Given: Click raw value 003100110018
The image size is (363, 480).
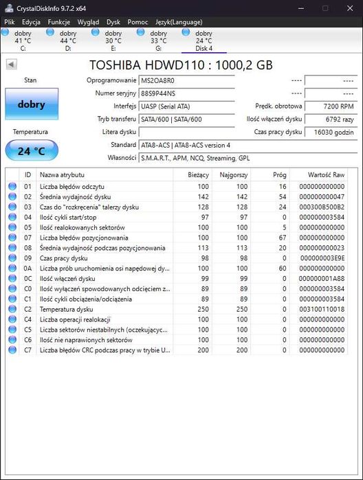Looking at the screenshot, I should tap(322, 309).
